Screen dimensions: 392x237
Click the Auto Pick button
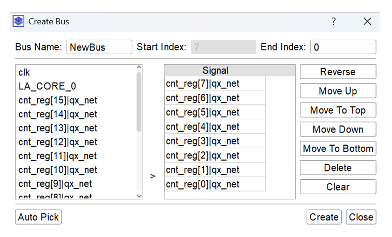pos(38,217)
